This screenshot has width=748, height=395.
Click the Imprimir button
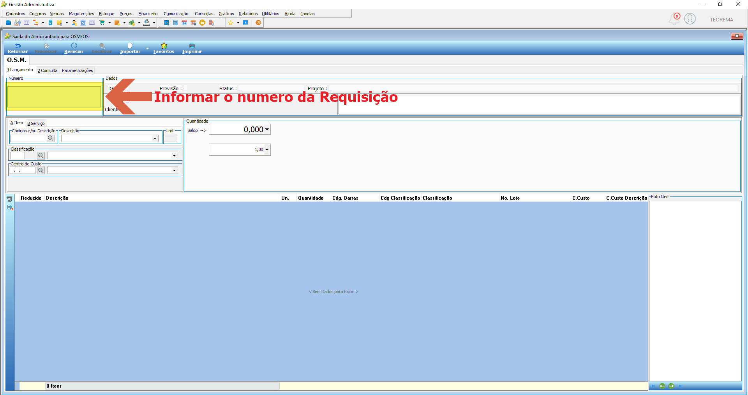click(x=192, y=48)
